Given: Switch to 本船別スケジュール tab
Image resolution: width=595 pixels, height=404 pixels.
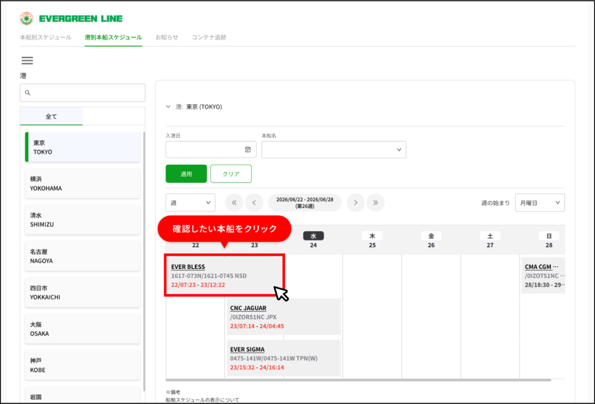Looking at the screenshot, I should coord(45,37).
